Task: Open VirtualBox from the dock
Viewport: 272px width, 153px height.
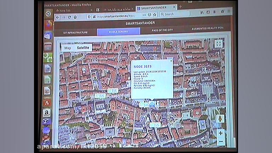Action: [46, 121]
